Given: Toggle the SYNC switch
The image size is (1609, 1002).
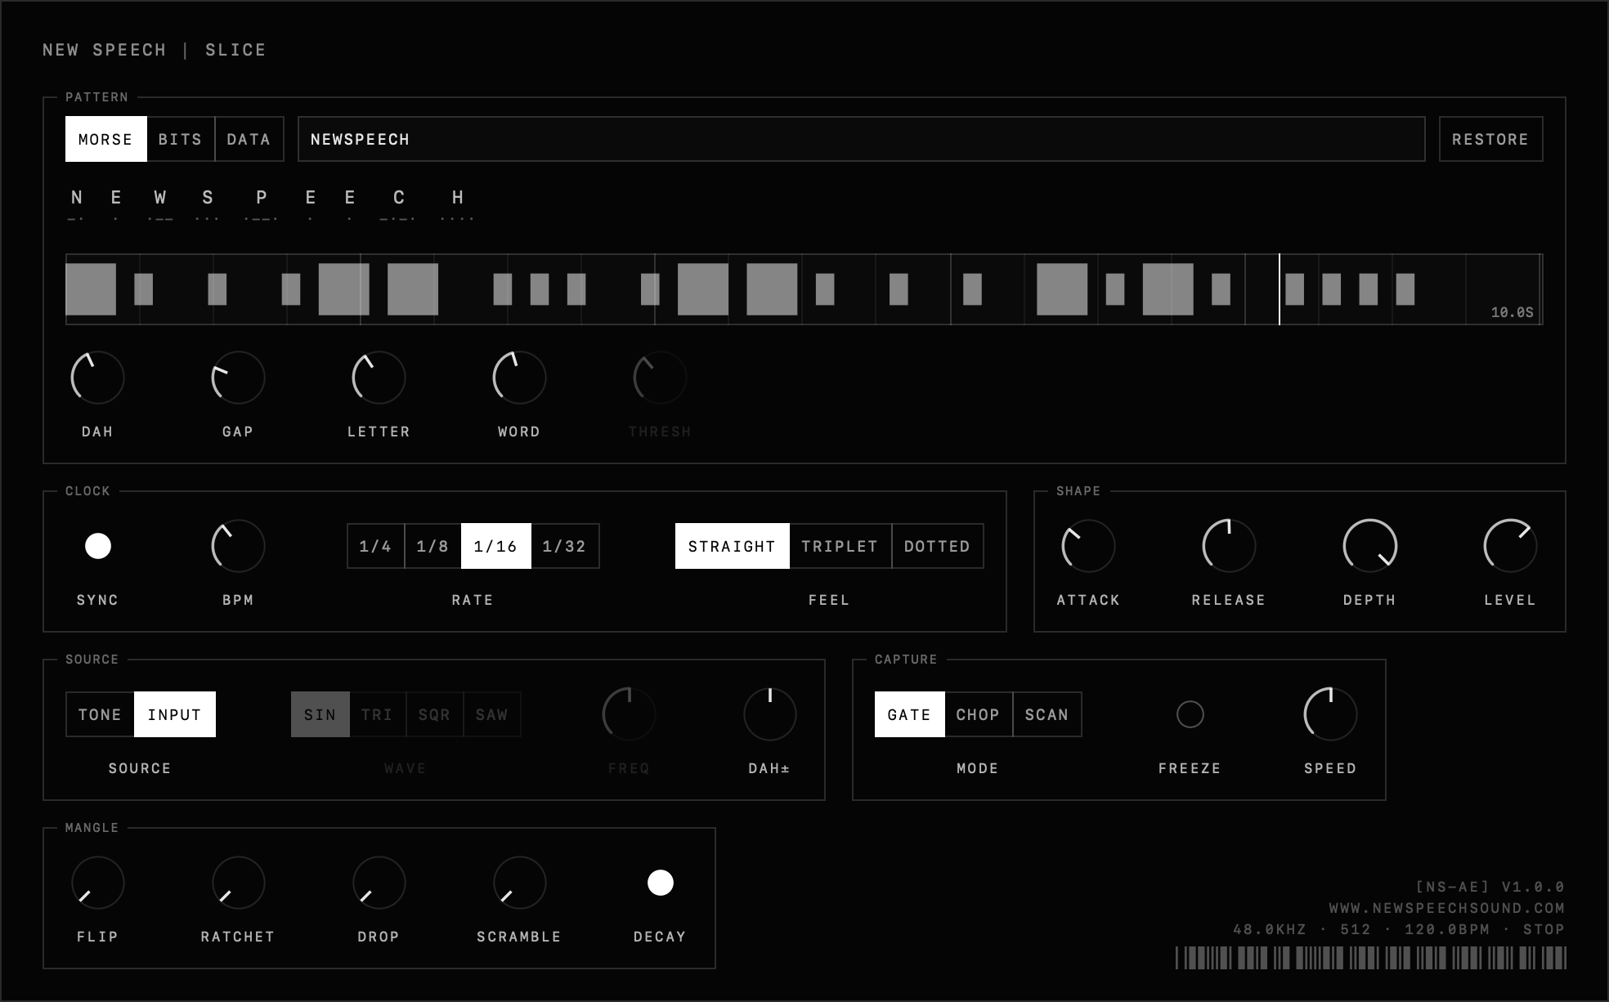Looking at the screenshot, I should [x=98, y=546].
